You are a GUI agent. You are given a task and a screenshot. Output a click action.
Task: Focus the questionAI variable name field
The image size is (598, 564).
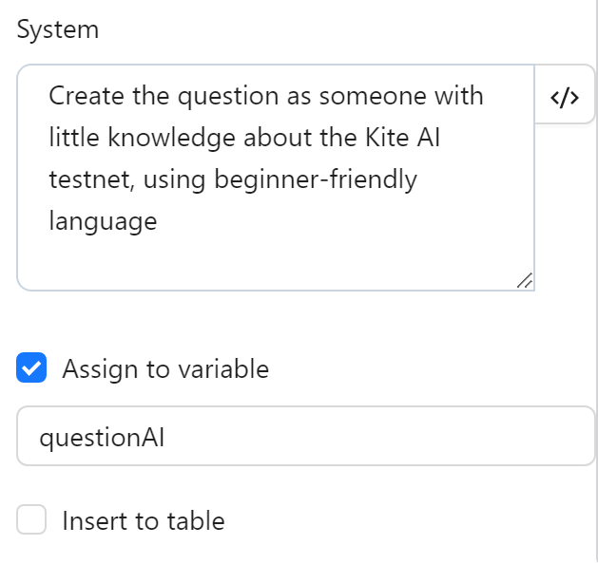click(x=305, y=437)
